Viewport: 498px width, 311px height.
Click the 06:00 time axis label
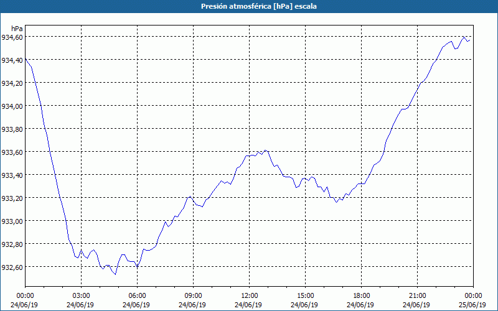136,296
